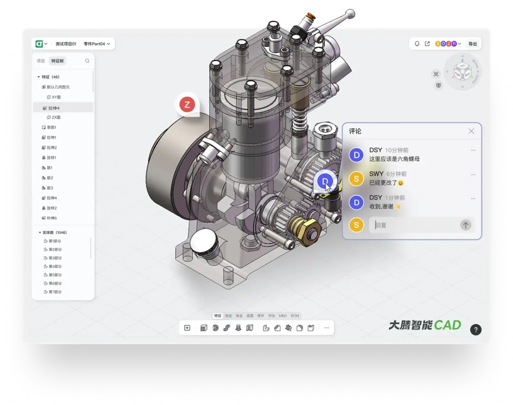Click the 导出 export button
This screenshot has width=513, height=405.
[473, 44]
